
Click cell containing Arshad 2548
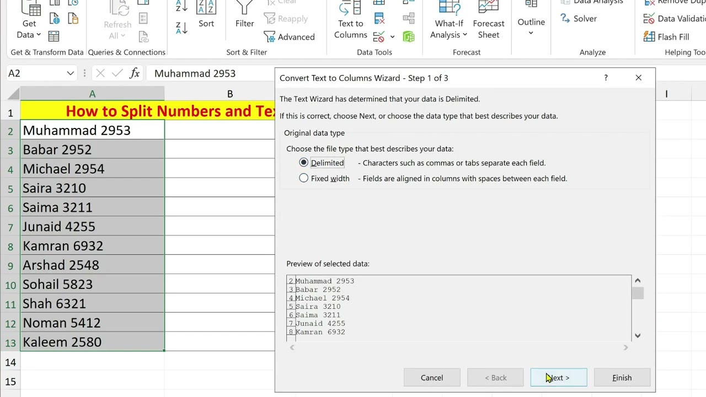coord(92,265)
